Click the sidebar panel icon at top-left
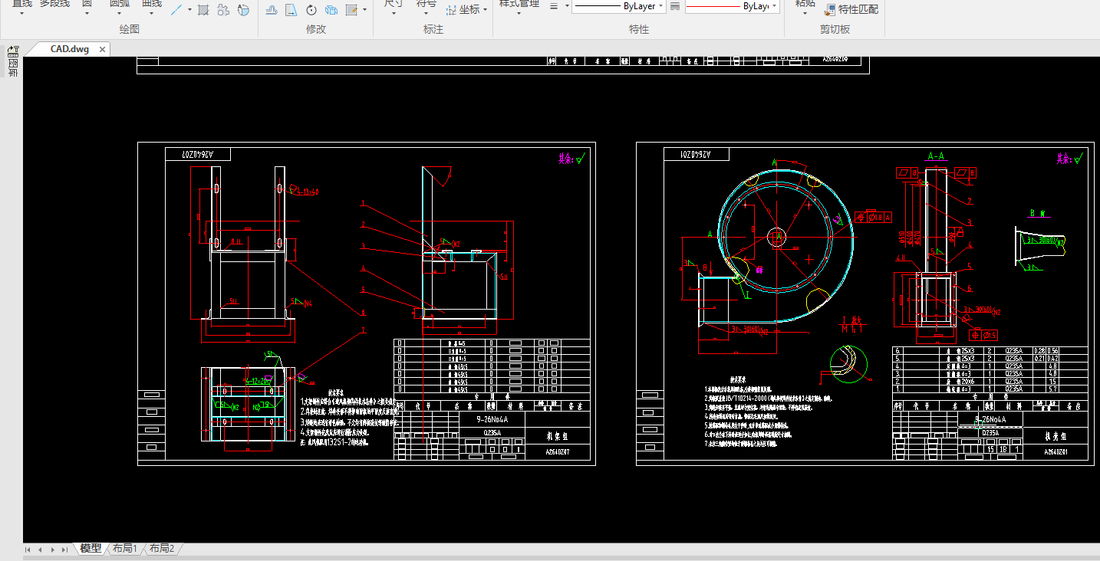Viewport: 1100px width, 561px height. click(13, 52)
